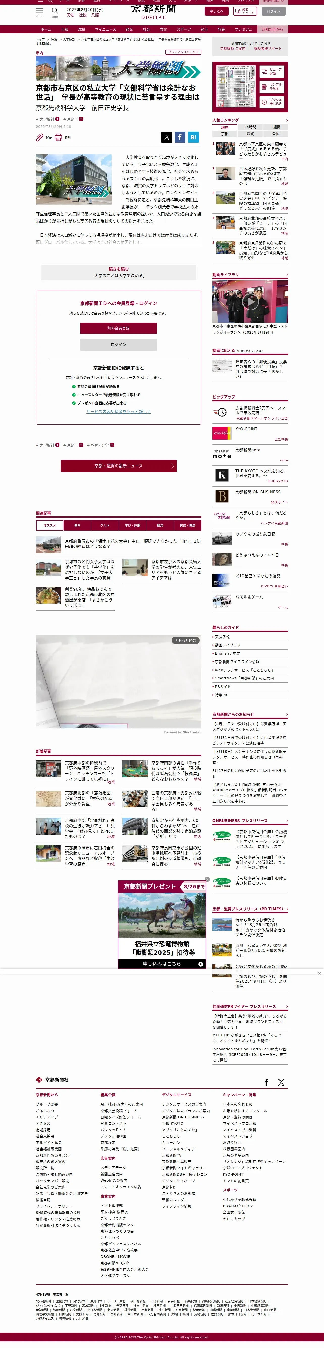
Task: Click the gray ログイン button in article
Action: coord(119,344)
